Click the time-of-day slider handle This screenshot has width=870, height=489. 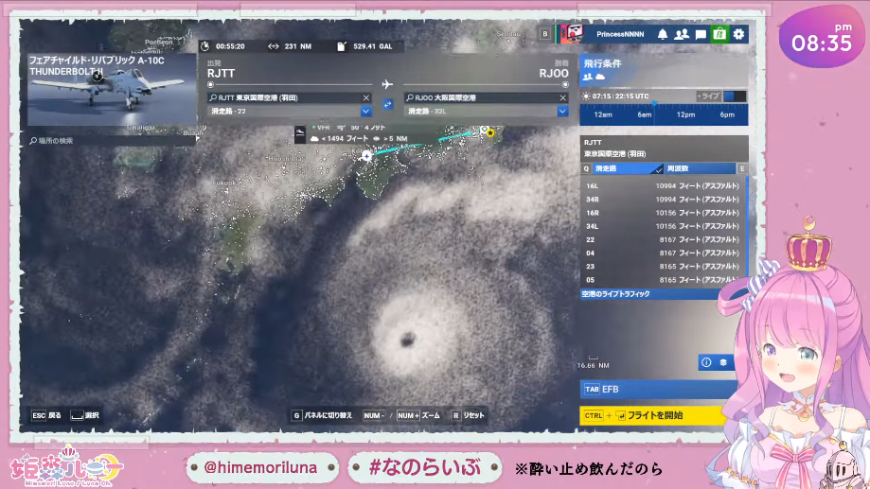tap(654, 104)
